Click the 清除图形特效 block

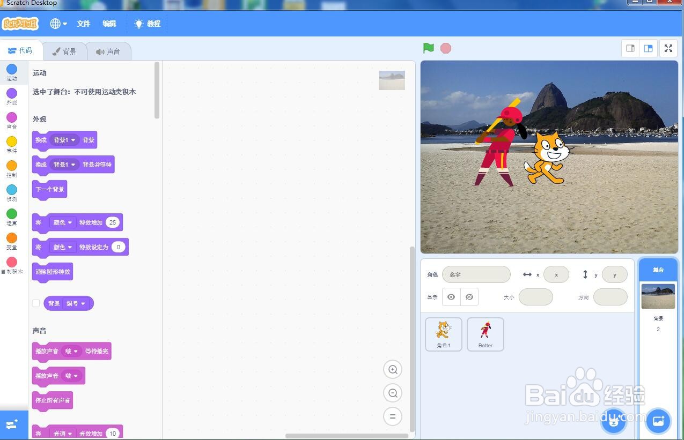pos(53,272)
